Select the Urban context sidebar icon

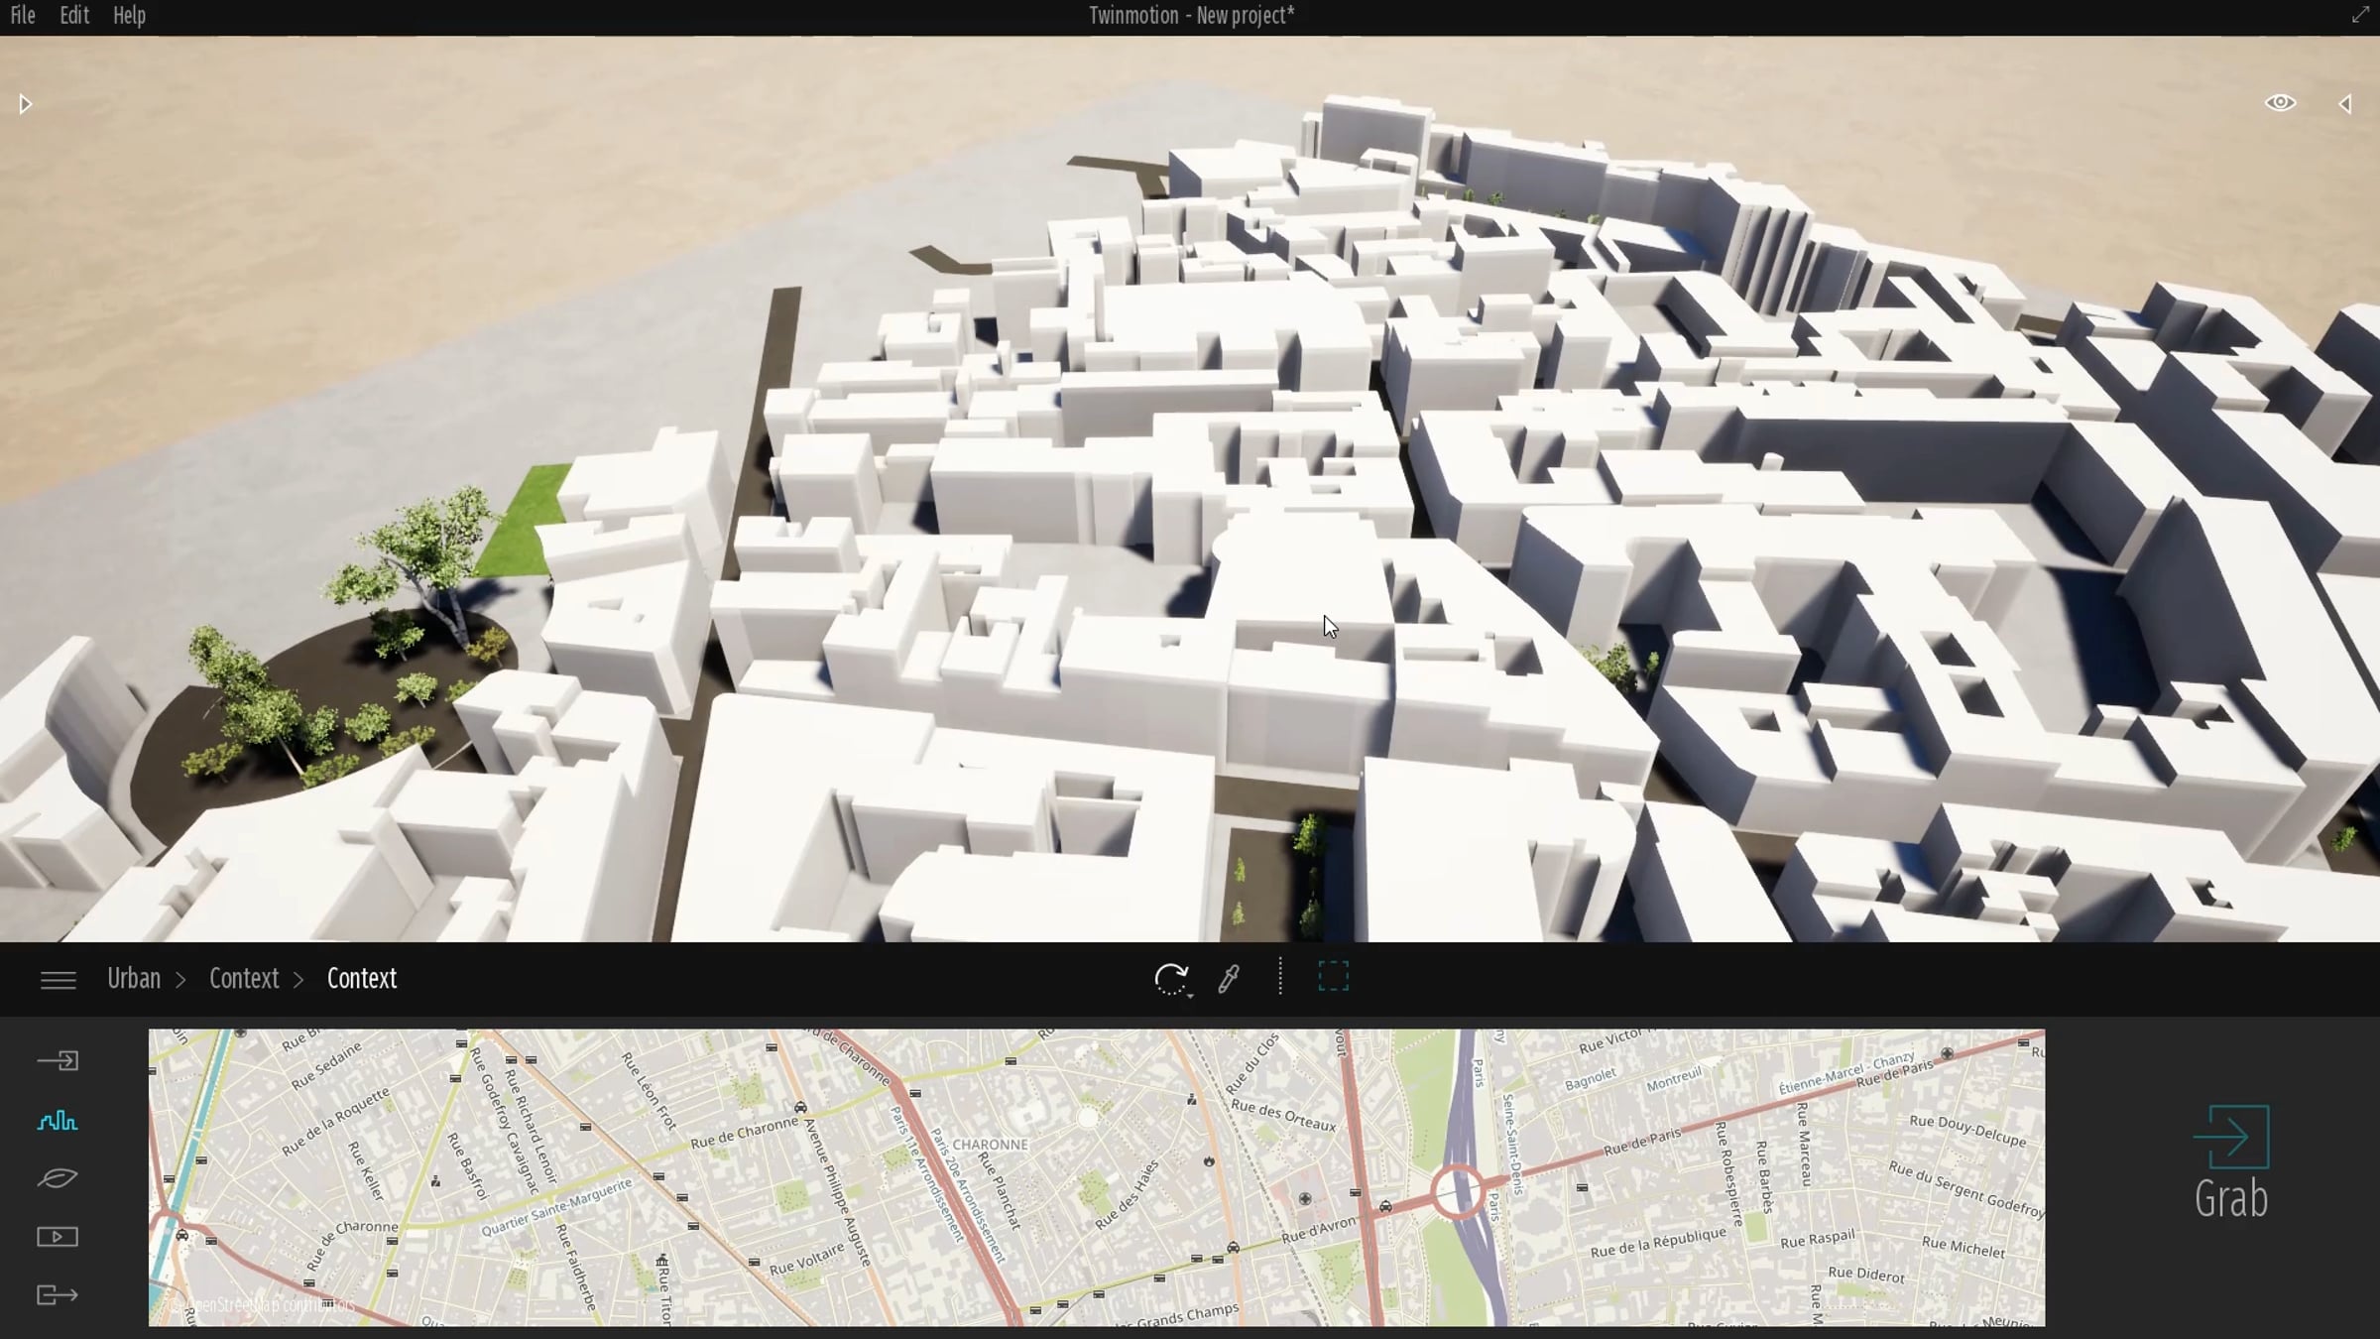58,1121
